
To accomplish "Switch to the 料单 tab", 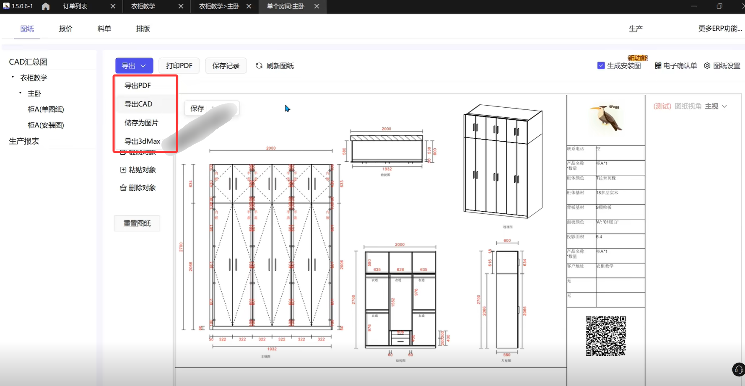I will click(x=104, y=28).
